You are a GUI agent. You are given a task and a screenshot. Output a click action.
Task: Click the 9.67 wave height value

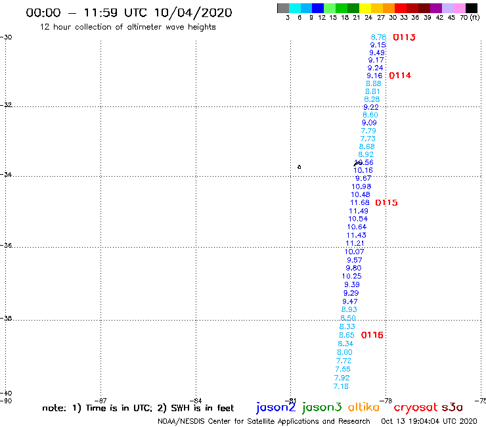click(x=363, y=178)
